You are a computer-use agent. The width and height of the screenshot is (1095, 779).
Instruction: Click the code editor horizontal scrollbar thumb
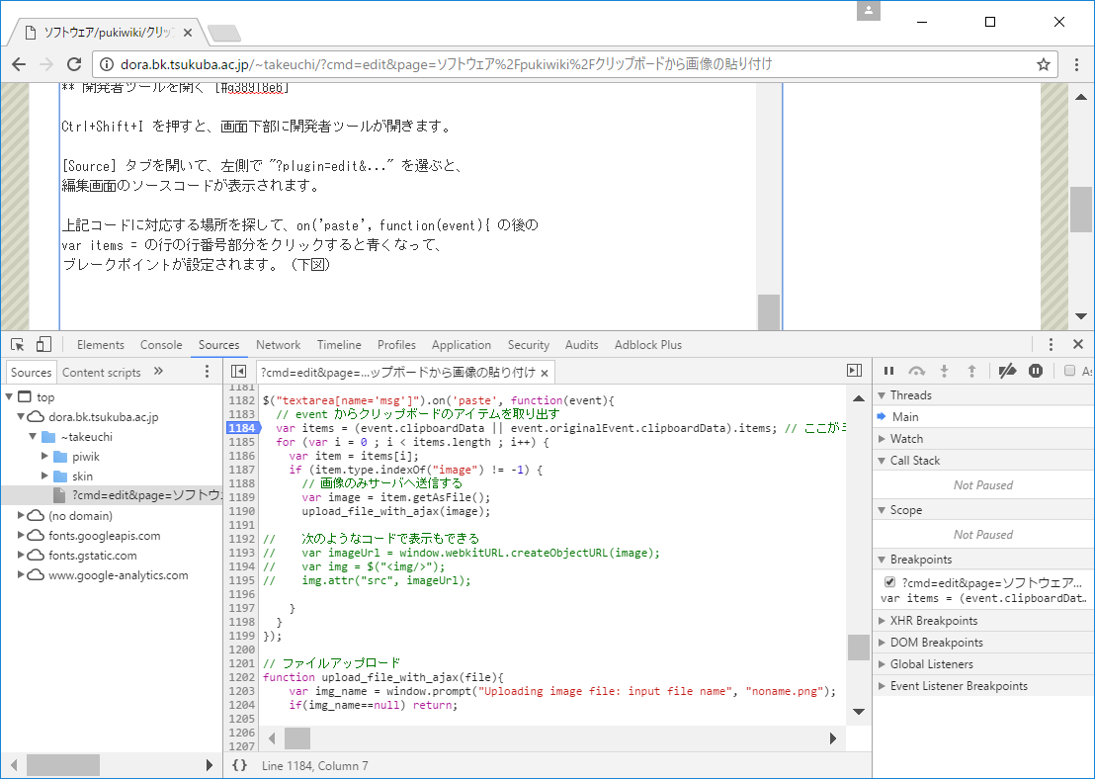coord(297,738)
